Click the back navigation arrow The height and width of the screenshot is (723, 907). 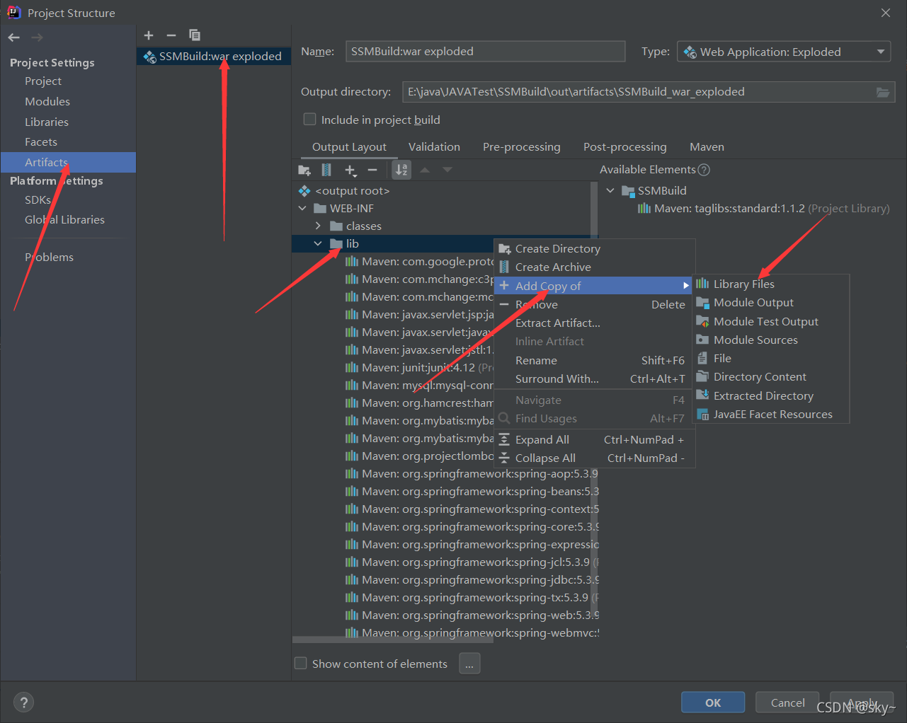point(14,37)
